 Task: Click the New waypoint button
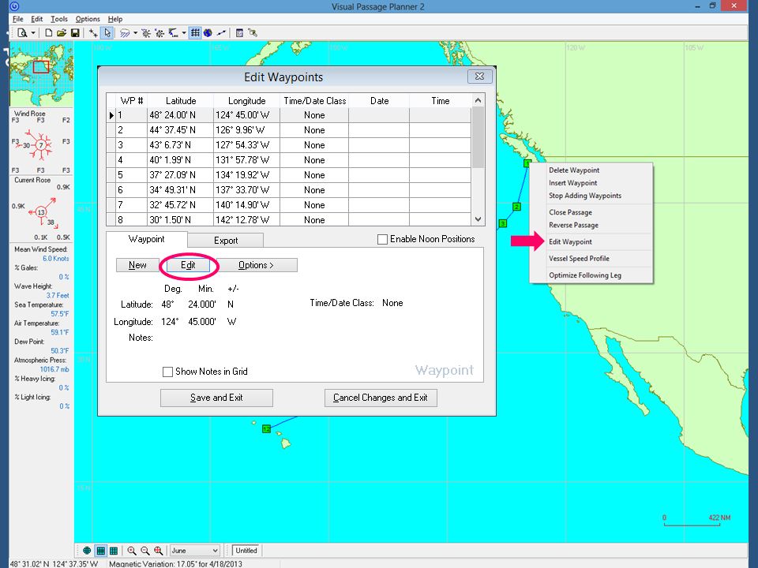tap(137, 265)
